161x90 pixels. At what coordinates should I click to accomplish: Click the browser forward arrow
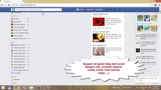[6, 5]
